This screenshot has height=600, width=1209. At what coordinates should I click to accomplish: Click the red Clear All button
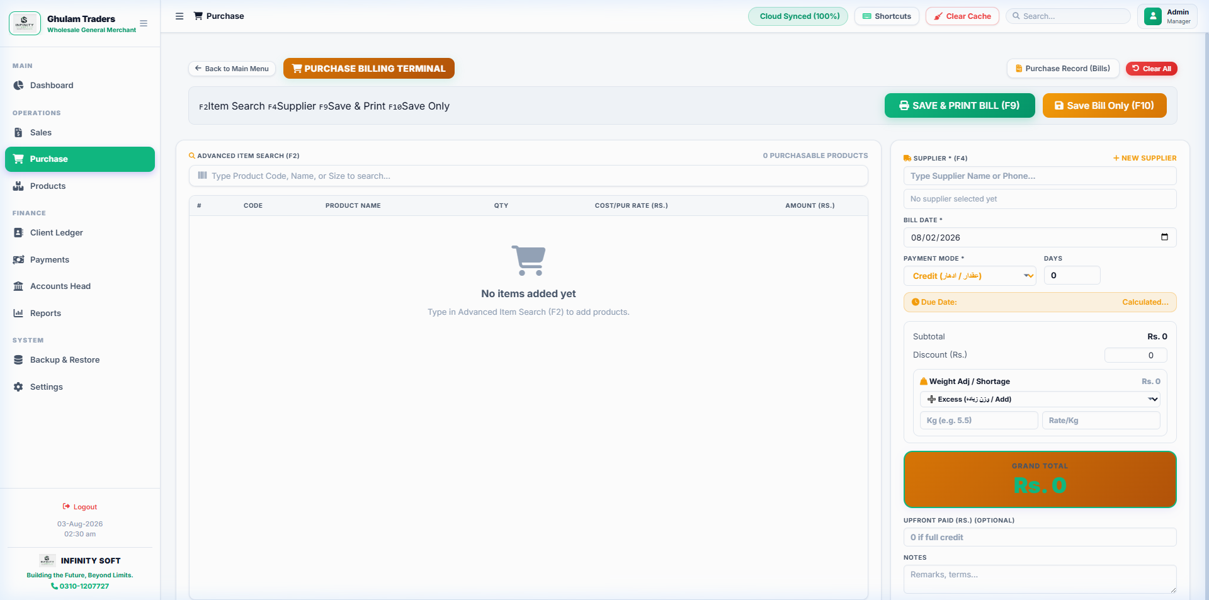tap(1152, 69)
